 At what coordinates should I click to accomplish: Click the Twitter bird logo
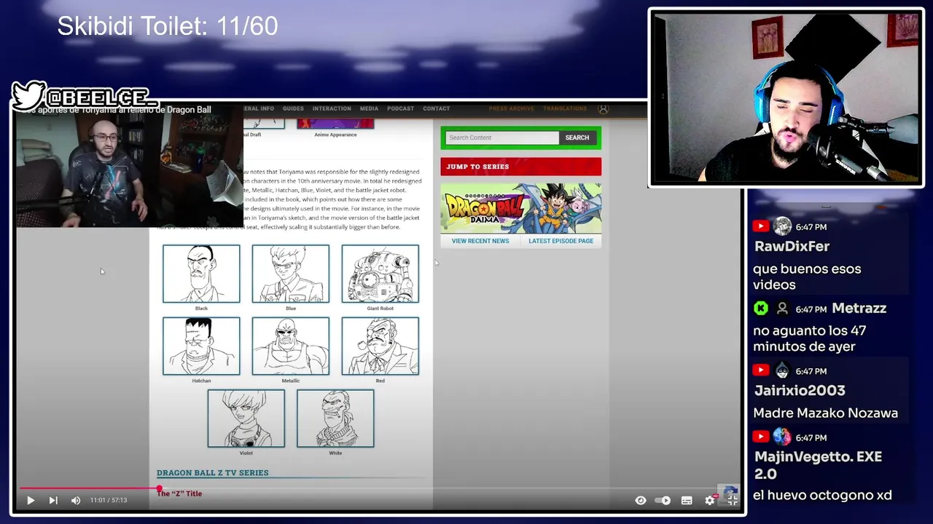point(28,95)
